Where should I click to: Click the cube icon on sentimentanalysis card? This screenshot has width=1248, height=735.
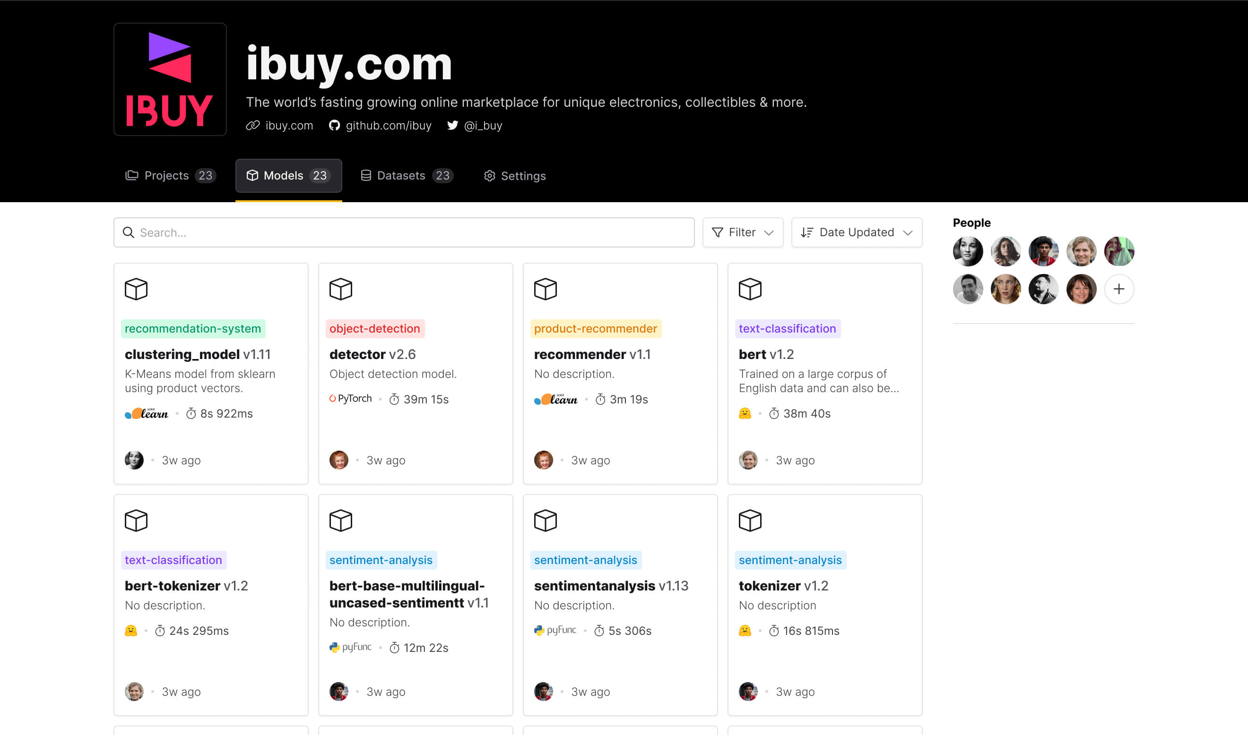[546, 520]
